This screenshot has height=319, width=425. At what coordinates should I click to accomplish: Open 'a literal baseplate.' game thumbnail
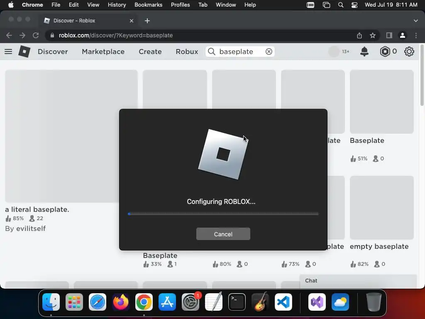point(71,136)
